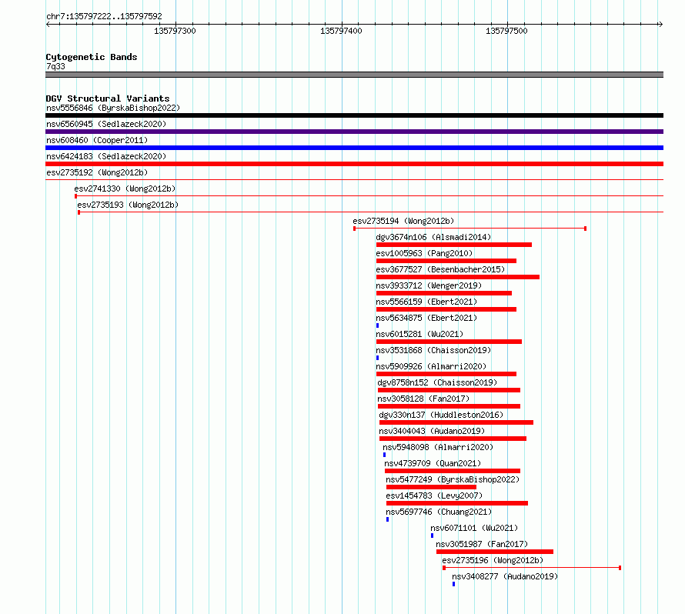This screenshot has height=614, width=685.
Task: Select nsv3404043 (Audano2019) variant label
Action: pyautogui.click(x=432, y=431)
